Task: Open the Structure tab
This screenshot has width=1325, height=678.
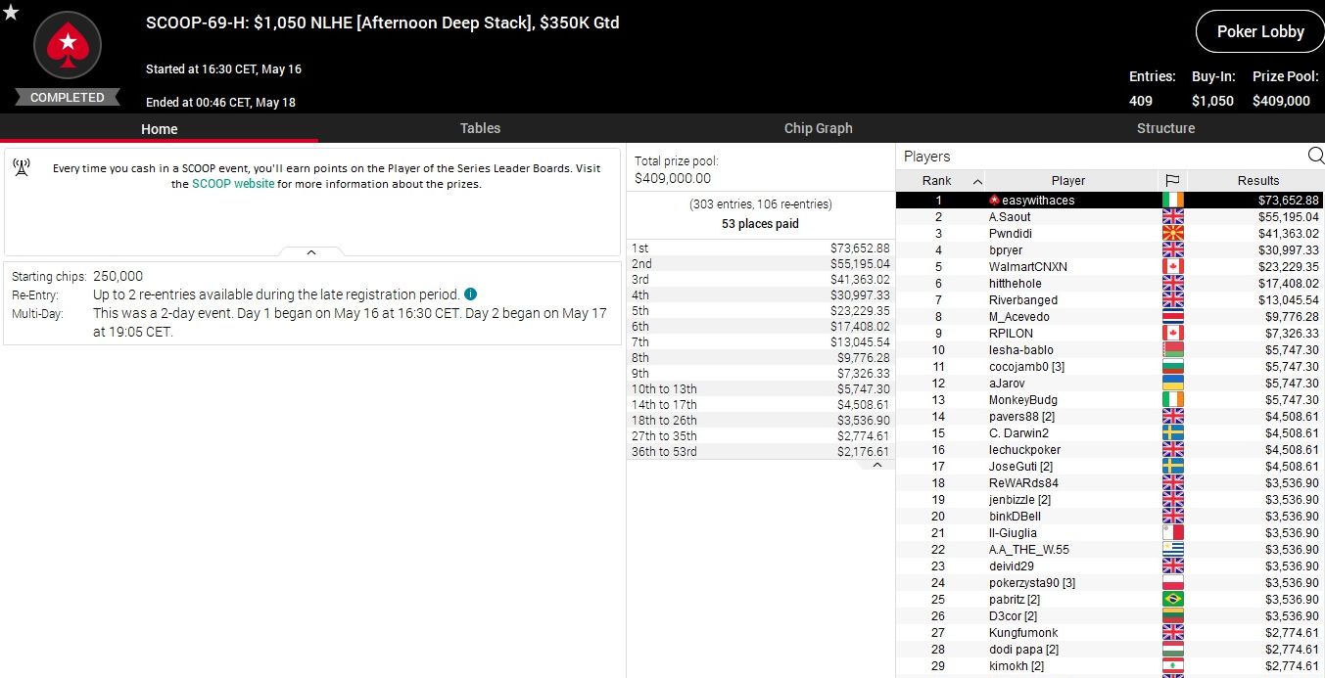Action: click(1165, 128)
